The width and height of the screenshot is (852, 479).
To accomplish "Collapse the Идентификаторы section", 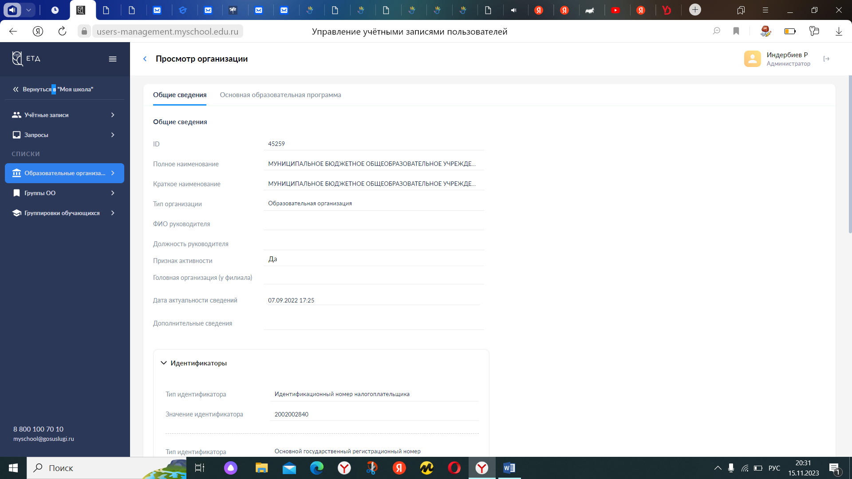I will pos(164,363).
